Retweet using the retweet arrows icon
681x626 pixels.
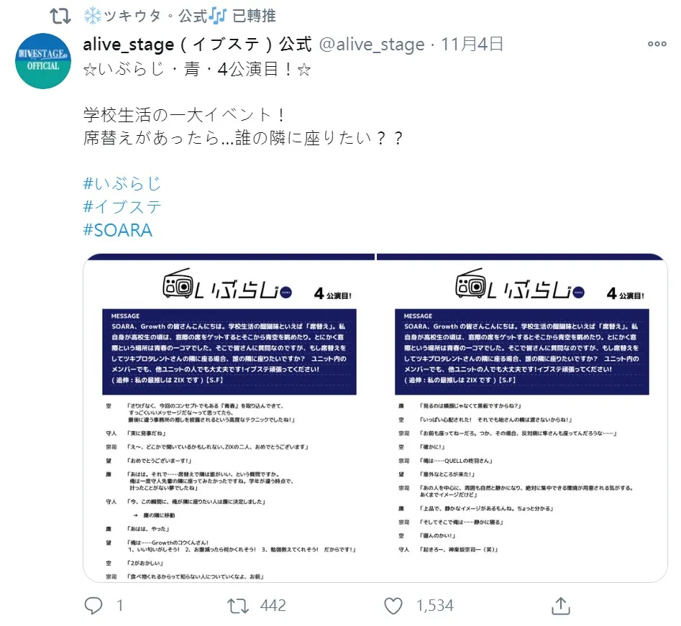point(238,606)
